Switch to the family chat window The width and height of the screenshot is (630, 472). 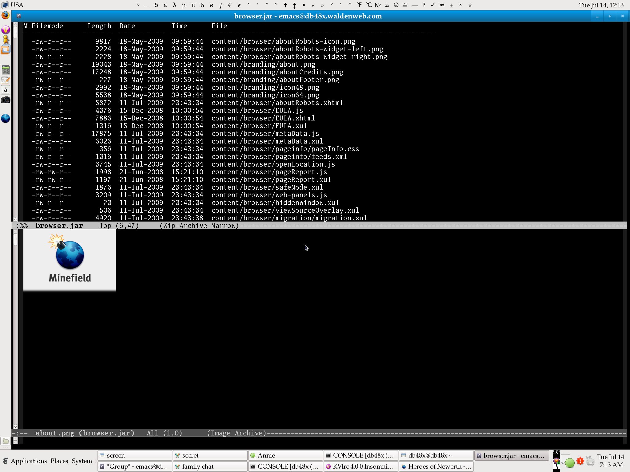pos(210,466)
